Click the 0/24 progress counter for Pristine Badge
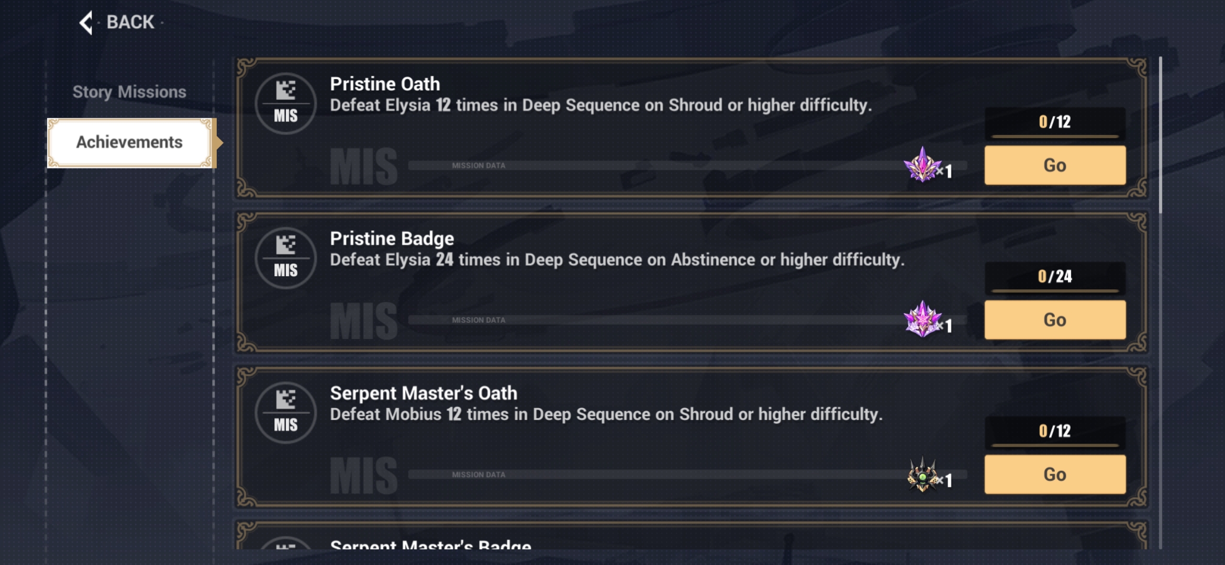Screen dimensions: 1225x565 [x=1054, y=277]
